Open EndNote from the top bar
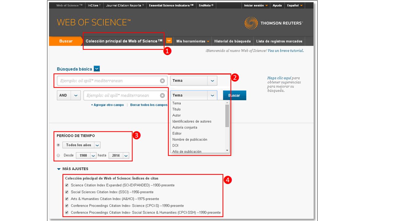 (206, 6)
